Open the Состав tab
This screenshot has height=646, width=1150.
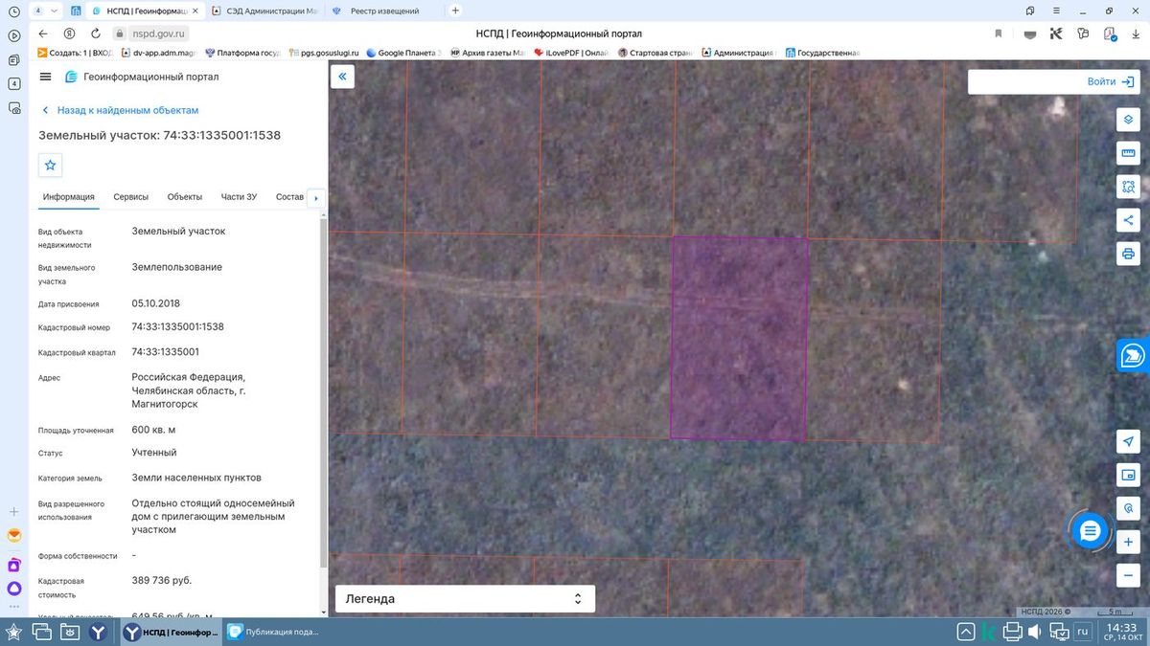[289, 197]
